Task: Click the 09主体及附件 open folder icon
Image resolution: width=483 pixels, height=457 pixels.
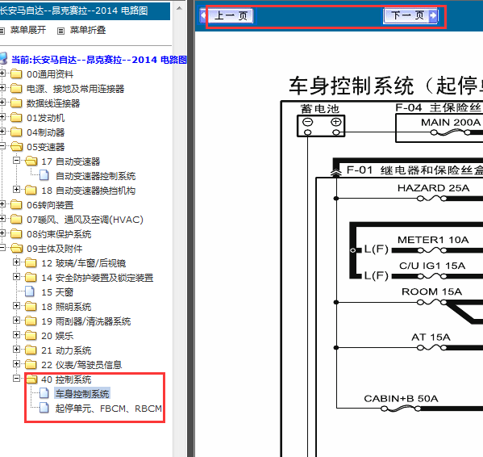Action: (17, 248)
